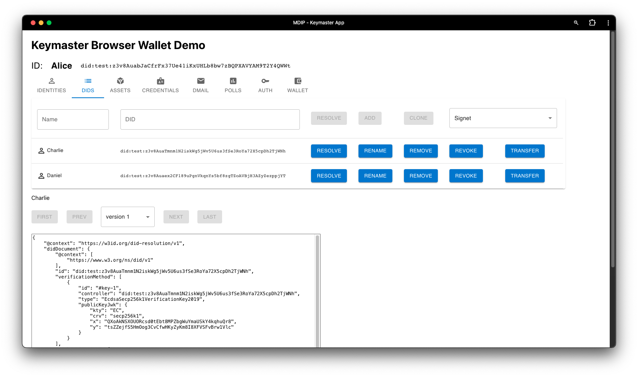Click the browser extensions puzzle icon

pyautogui.click(x=592, y=23)
